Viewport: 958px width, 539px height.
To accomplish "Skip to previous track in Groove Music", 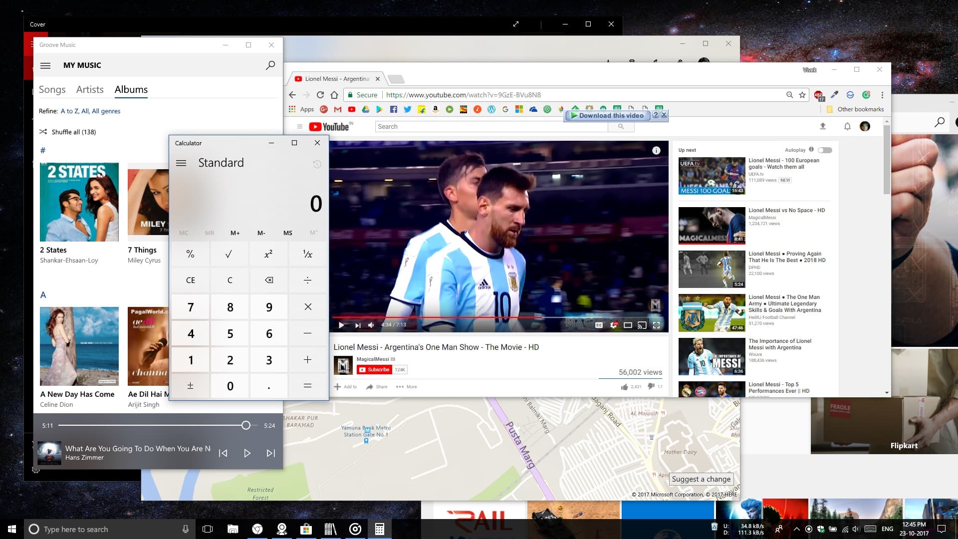I will 223,453.
